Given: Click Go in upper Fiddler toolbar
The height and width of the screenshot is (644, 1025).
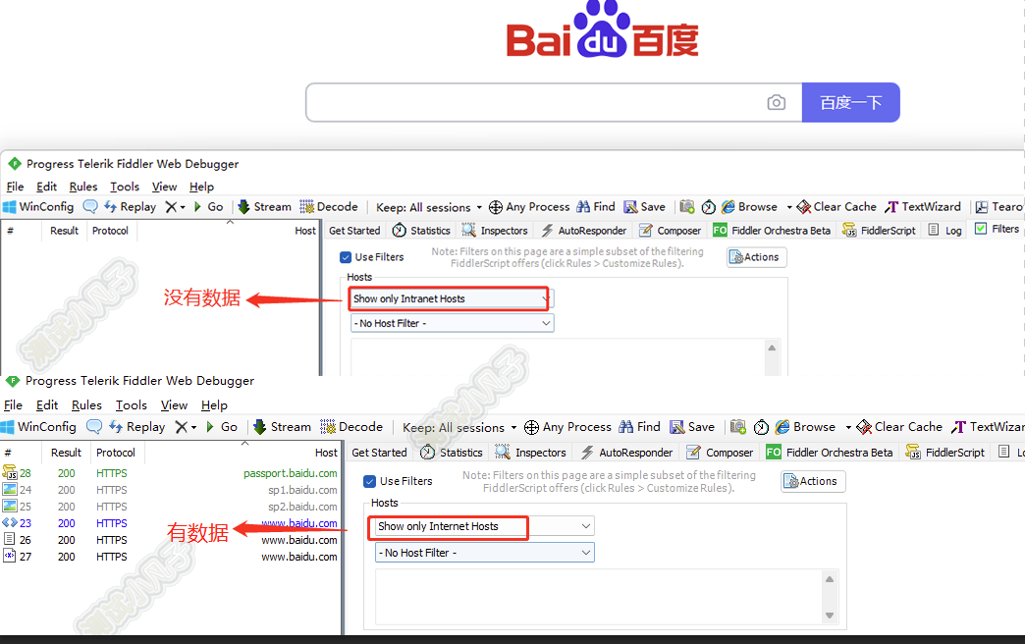Looking at the screenshot, I should 208,206.
